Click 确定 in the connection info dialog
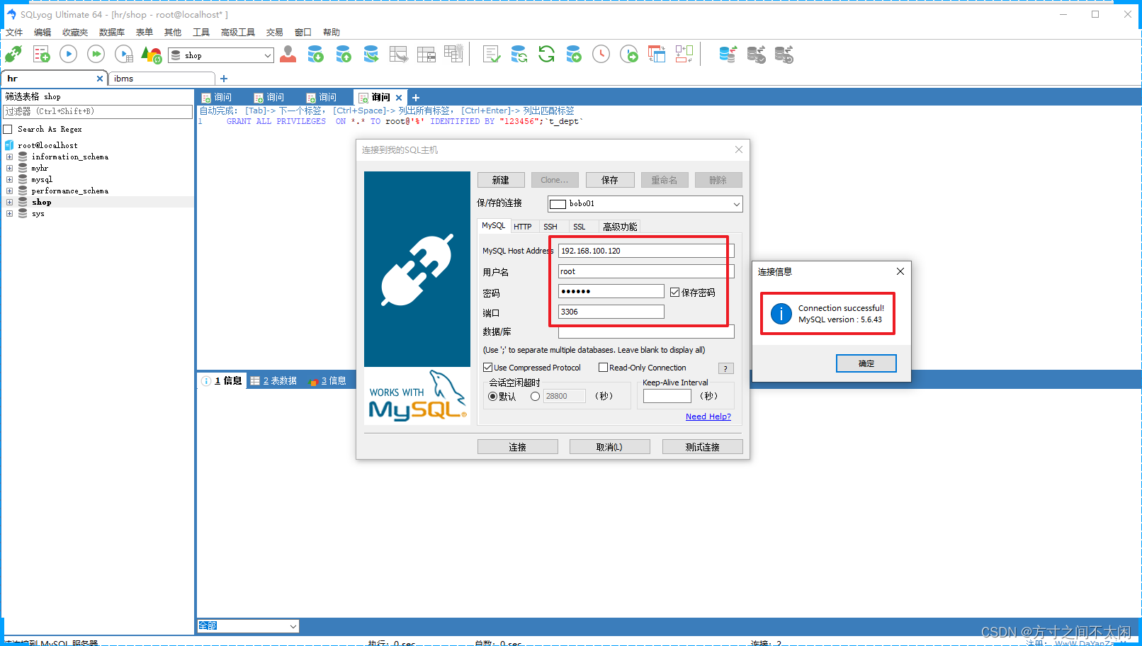 [866, 363]
